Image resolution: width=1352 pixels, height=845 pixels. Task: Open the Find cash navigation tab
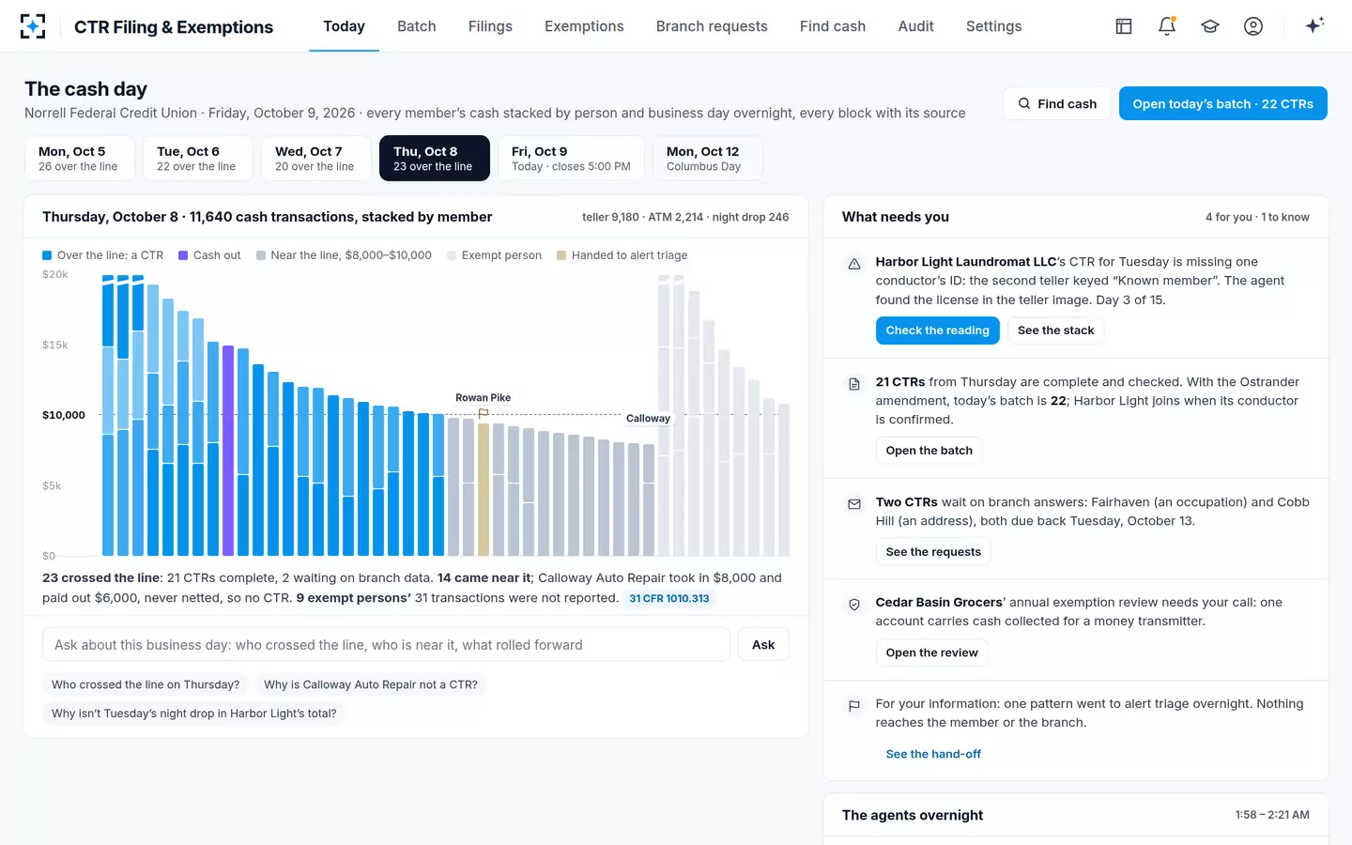click(x=833, y=26)
